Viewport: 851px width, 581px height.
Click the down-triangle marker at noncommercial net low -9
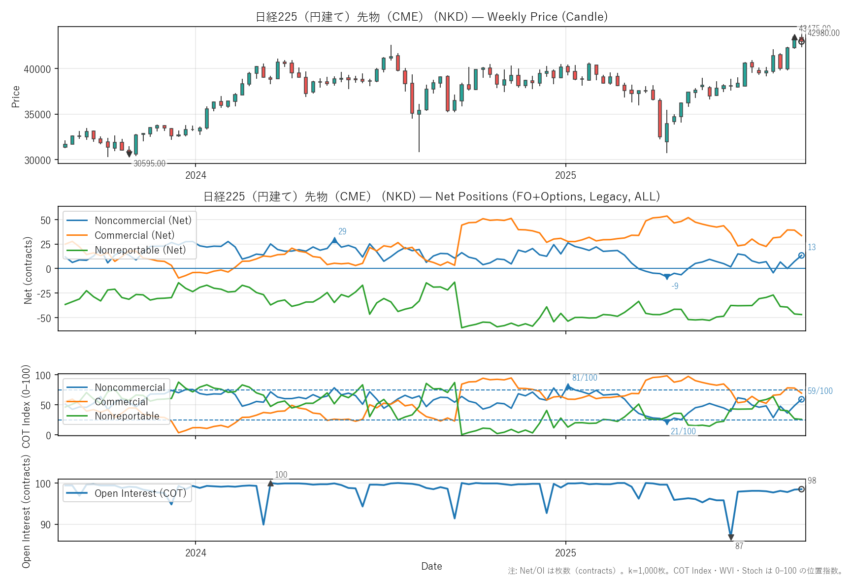[x=667, y=277]
